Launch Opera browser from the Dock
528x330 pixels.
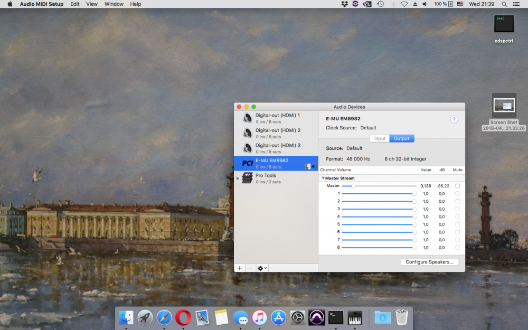tap(183, 317)
